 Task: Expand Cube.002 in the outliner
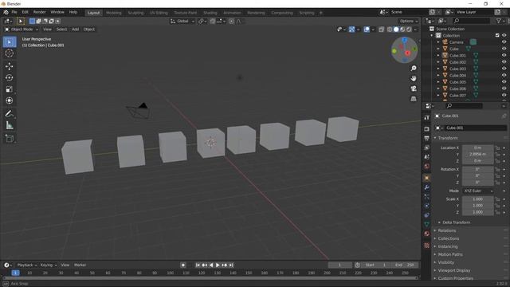[438, 62]
